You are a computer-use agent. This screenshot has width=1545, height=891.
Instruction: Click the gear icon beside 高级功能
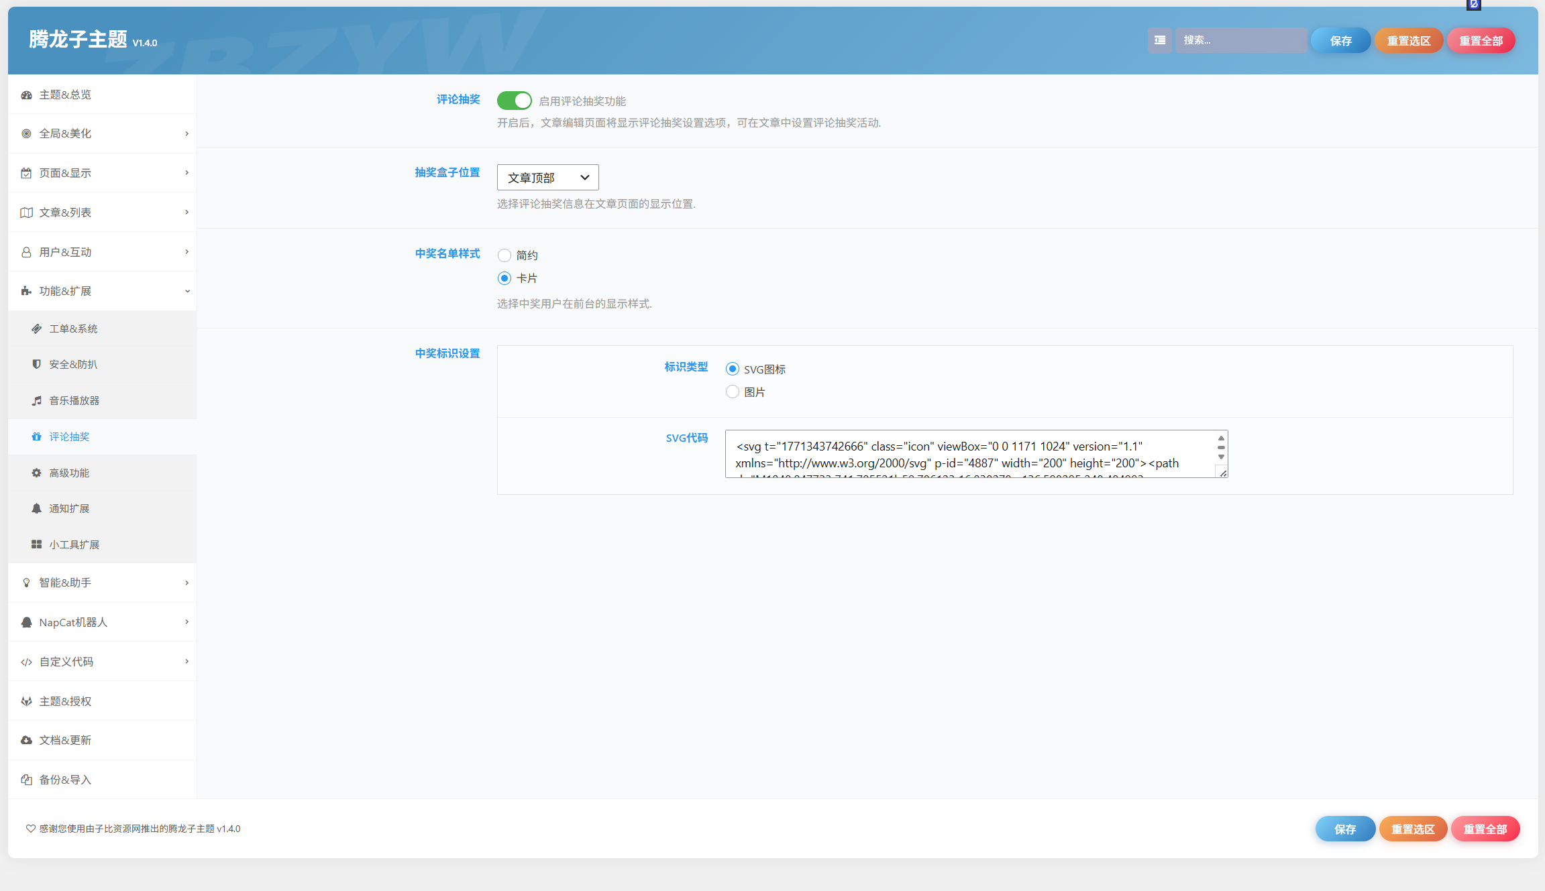36,473
